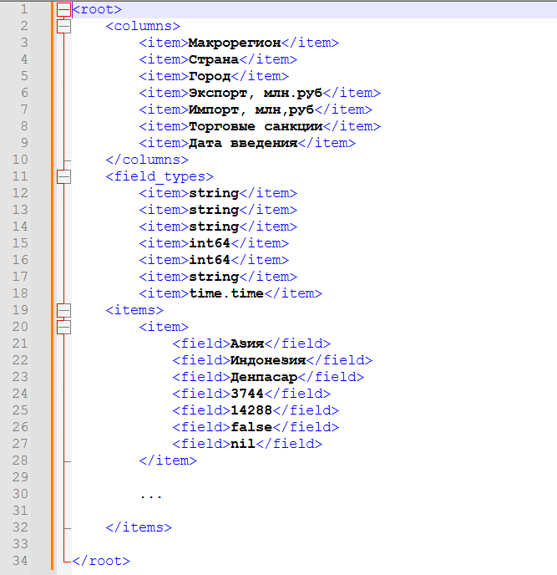
Task: Click line number 1 in the margin
Action: coord(23,9)
